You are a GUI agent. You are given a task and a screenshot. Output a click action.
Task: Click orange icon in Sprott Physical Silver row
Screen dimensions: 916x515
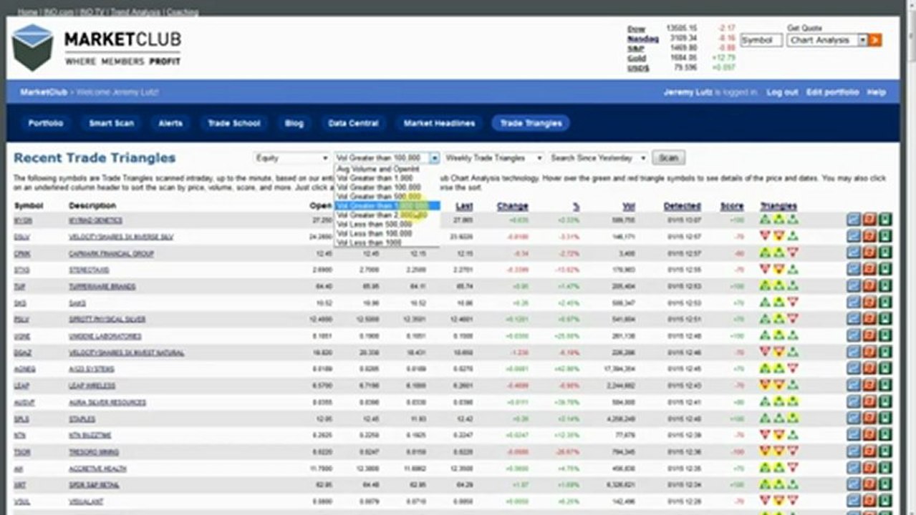point(869,319)
